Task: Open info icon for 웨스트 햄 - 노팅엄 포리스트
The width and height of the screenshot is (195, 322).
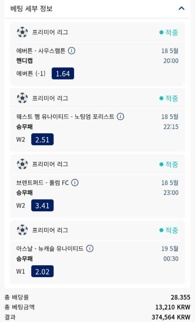Action: 120,116
